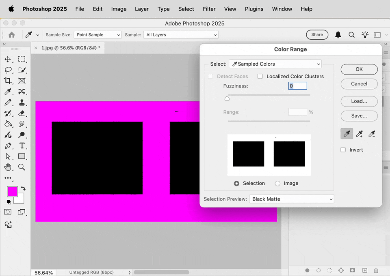Choose the Add to Sample eyedropper
This screenshot has height=276, width=390.
(359, 134)
